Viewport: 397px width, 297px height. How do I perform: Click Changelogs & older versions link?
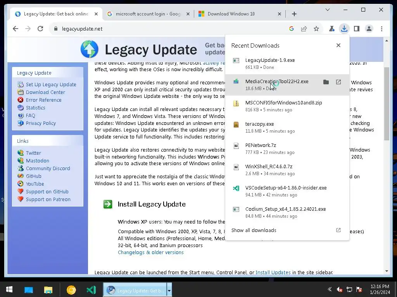(151, 252)
